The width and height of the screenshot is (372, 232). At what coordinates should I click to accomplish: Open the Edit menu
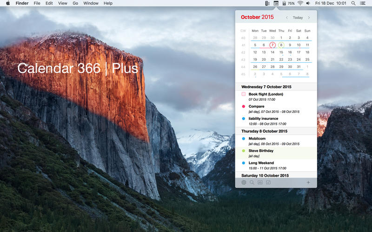pyautogui.click(x=49, y=3)
